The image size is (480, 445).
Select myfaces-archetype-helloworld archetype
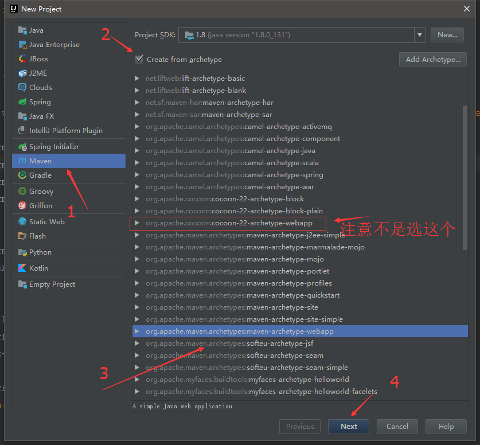pos(300,380)
